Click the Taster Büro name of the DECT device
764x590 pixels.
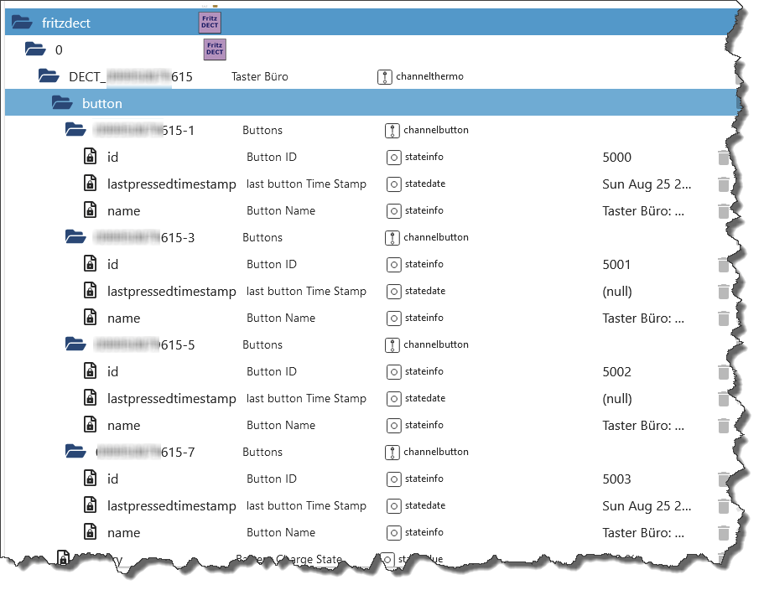260,76
